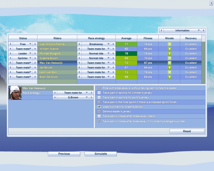214x171 pixels.
Task: Click left arrow beside the Information selector
Action: click(161, 30)
